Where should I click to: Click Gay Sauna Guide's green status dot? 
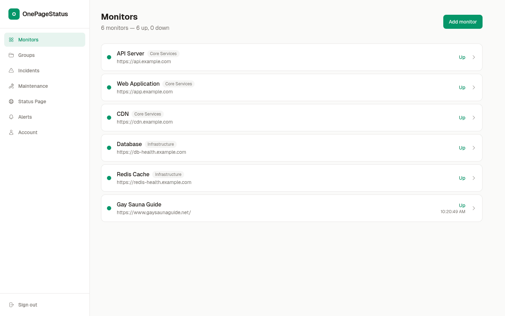click(x=109, y=208)
